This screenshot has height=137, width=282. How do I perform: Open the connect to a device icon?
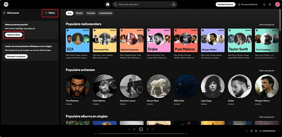256,131
